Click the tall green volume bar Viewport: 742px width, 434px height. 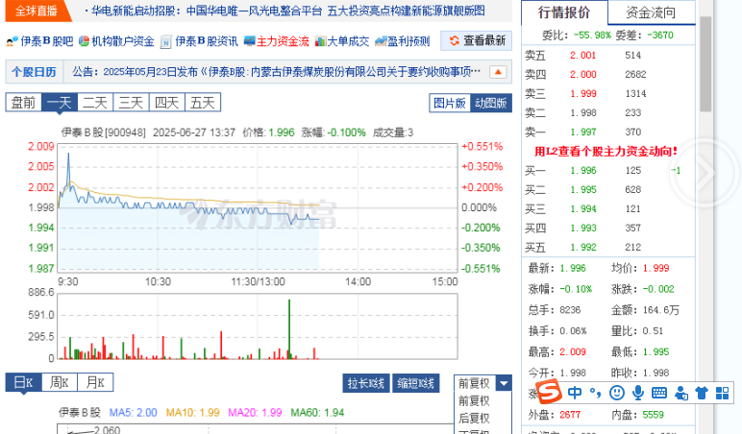289,329
